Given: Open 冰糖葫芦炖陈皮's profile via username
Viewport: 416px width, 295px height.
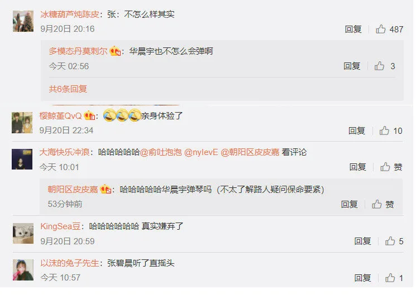Looking at the screenshot, I should 70,14.
